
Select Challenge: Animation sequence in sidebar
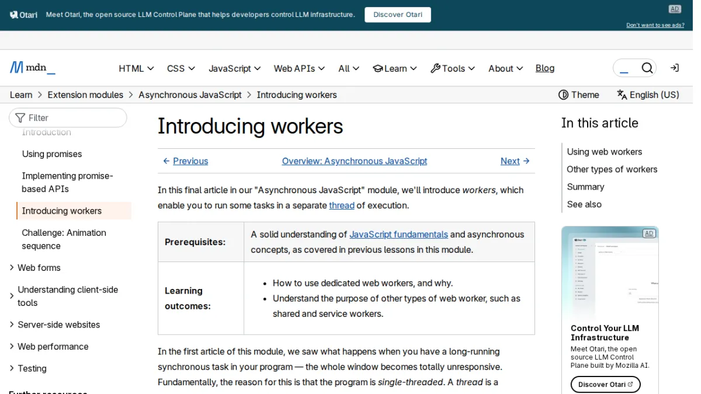point(64,239)
